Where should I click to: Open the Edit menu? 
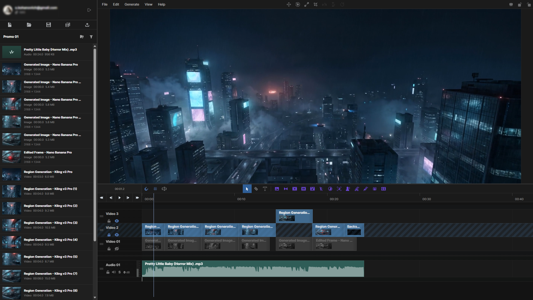point(116,4)
